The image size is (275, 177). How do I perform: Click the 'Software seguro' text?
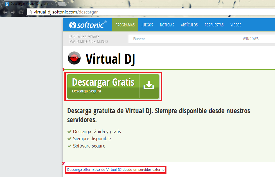[89, 146]
